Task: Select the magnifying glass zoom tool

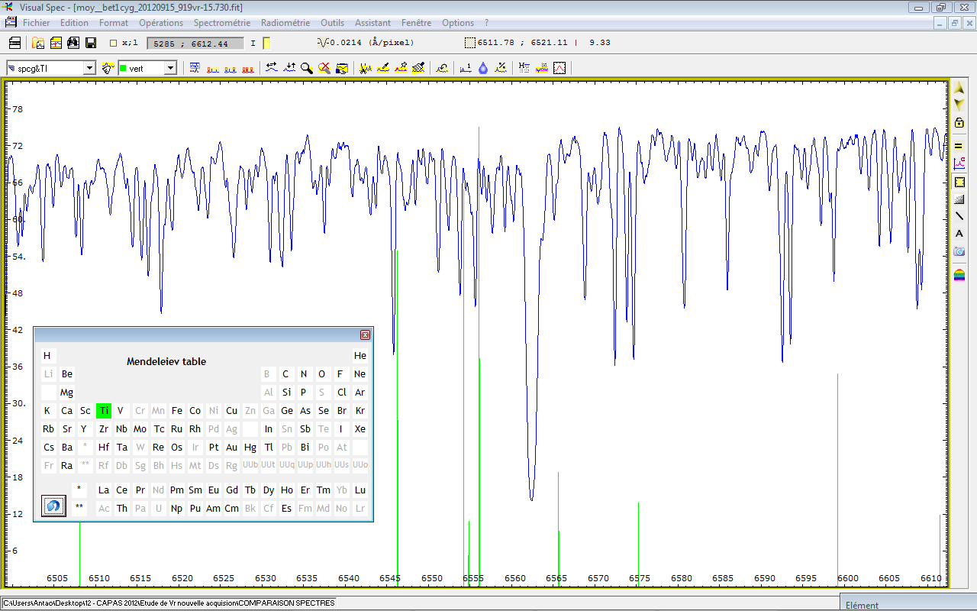Action: (x=306, y=68)
